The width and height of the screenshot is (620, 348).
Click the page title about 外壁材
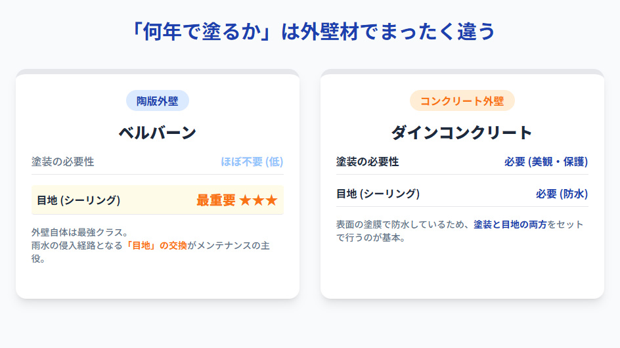point(310,31)
